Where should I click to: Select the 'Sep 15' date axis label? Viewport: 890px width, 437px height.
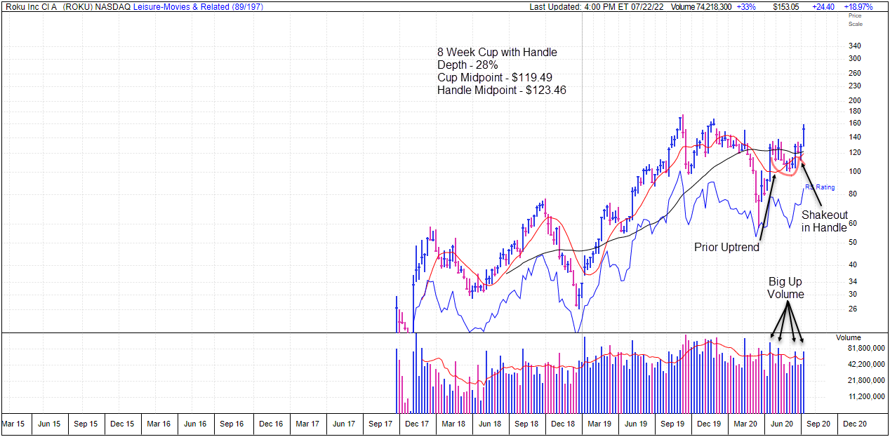click(85, 424)
